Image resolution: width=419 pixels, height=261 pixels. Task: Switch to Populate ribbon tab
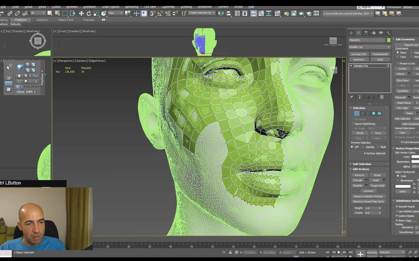89,20
